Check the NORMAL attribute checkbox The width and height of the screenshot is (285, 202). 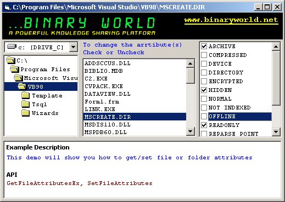[204, 99]
